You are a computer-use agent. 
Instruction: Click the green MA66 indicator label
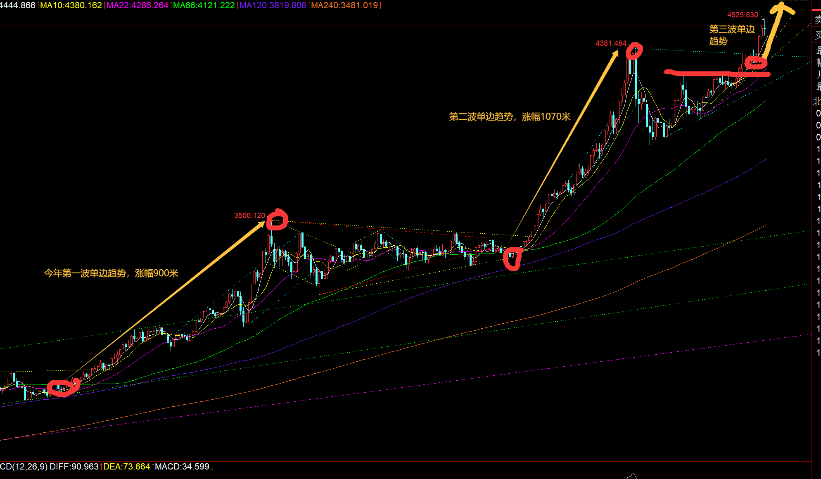click(x=204, y=5)
